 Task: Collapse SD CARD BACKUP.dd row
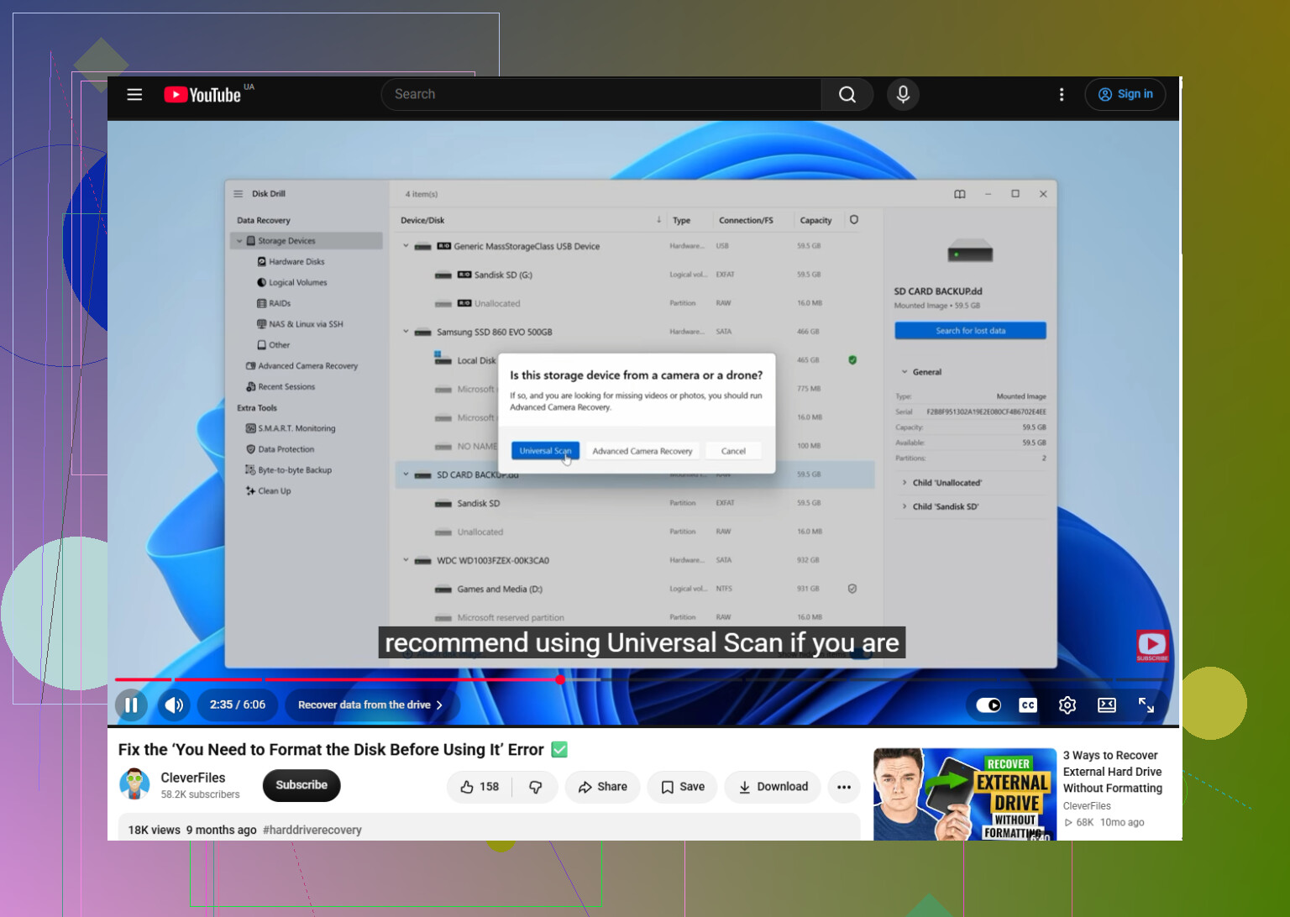click(406, 474)
